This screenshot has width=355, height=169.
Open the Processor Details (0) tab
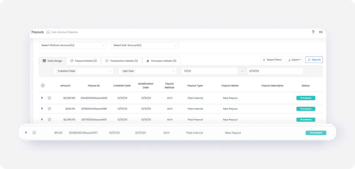(161, 61)
